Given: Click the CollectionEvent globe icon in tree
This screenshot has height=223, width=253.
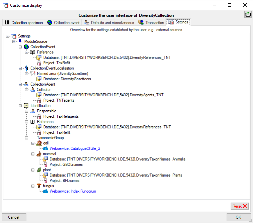Looking at the screenshot, I should coord(26,47).
